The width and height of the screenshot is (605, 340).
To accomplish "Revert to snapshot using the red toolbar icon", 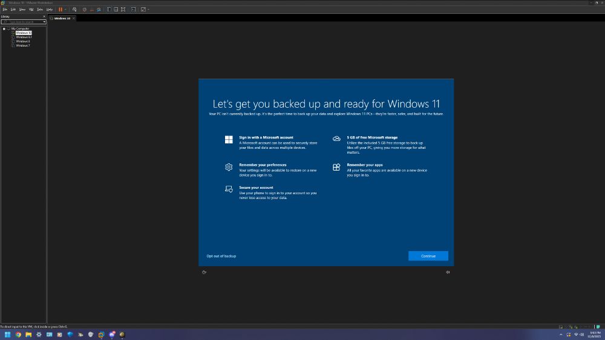I will (92, 9).
